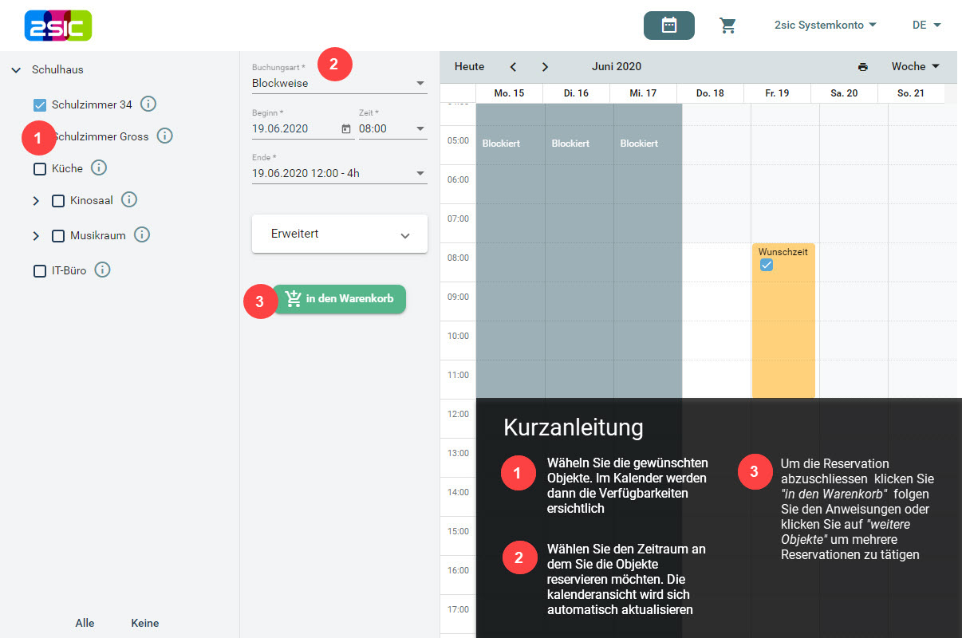This screenshot has width=962, height=638.
Task: Click the calendar view icon in header
Action: click(668, 26)
